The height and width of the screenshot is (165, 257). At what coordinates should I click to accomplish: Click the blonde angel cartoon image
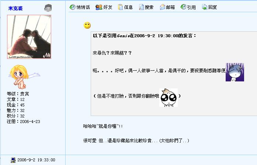coord(24,77)
